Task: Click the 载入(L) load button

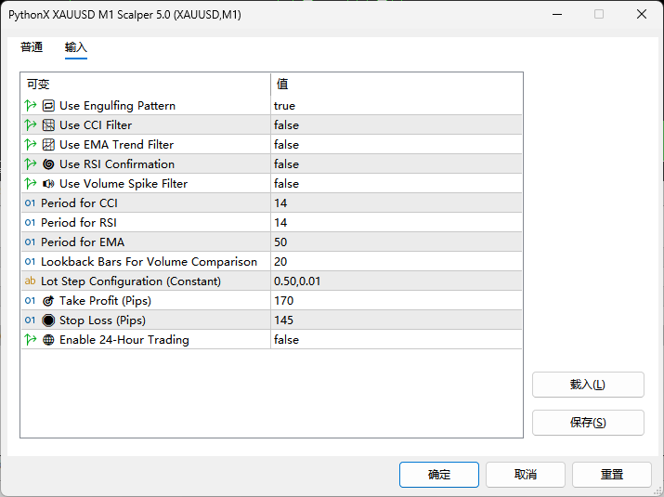Action: tap(588, 385)
